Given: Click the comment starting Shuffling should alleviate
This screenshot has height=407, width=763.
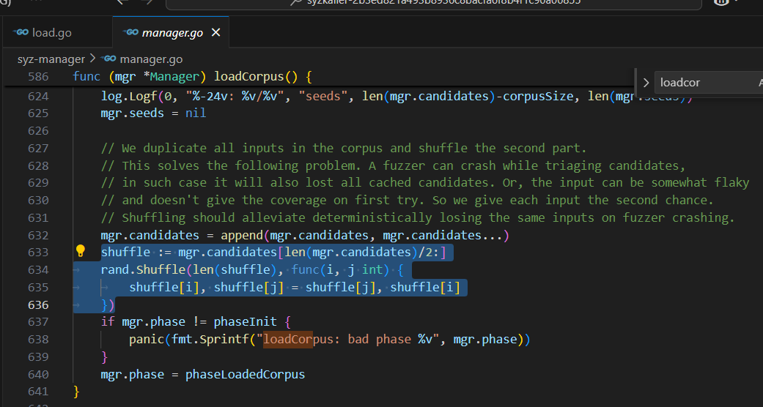Looking at the screenshot, I should click(418, 218).
